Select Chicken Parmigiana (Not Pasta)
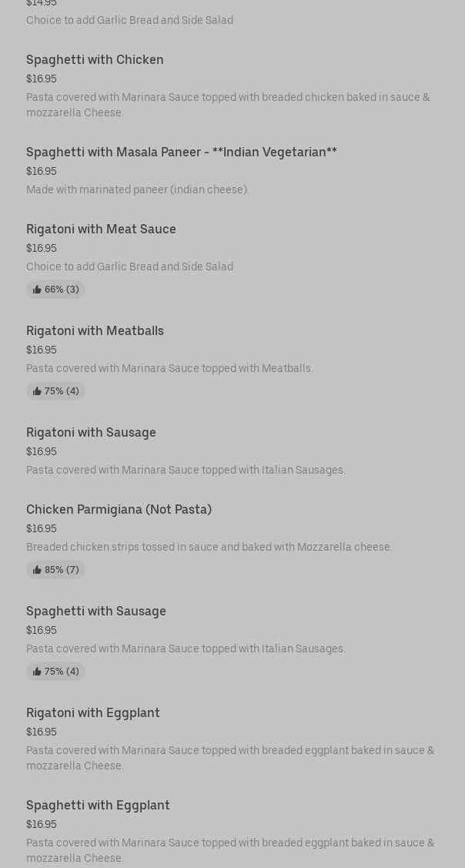 pos(119,509)
